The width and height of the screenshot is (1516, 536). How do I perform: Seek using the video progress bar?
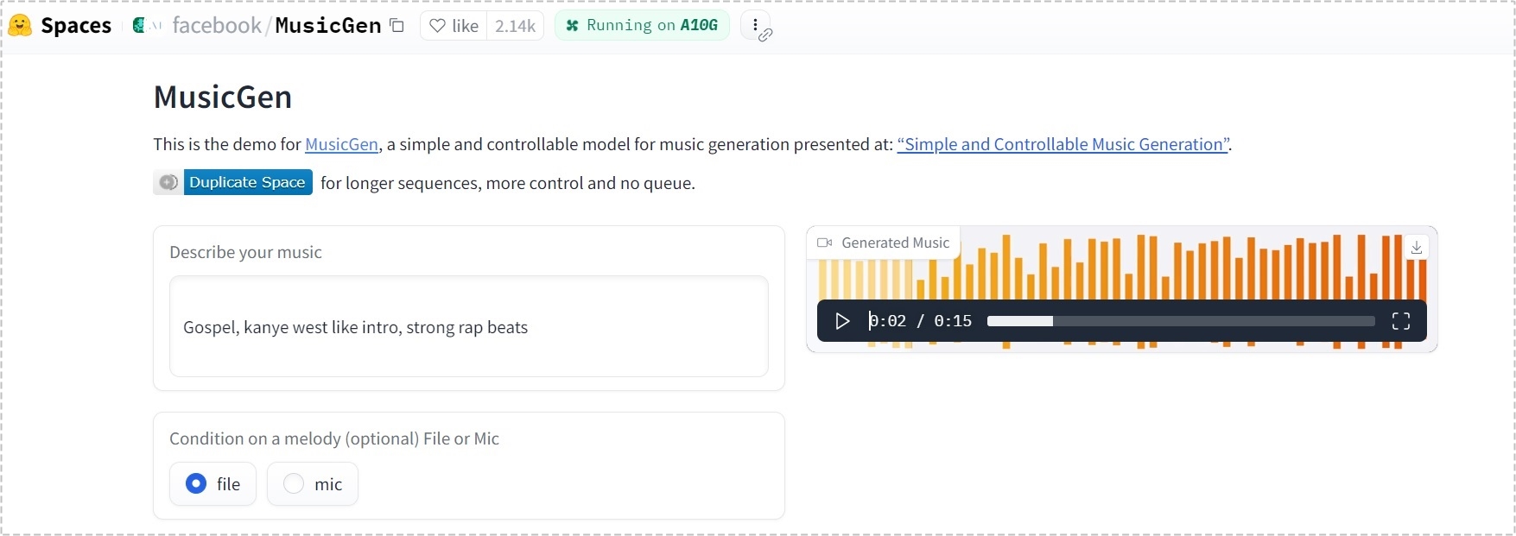tap(1181, 321)
